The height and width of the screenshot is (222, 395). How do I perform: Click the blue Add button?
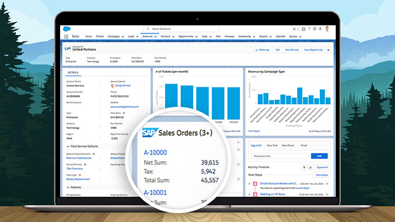[x=319, y=156]
